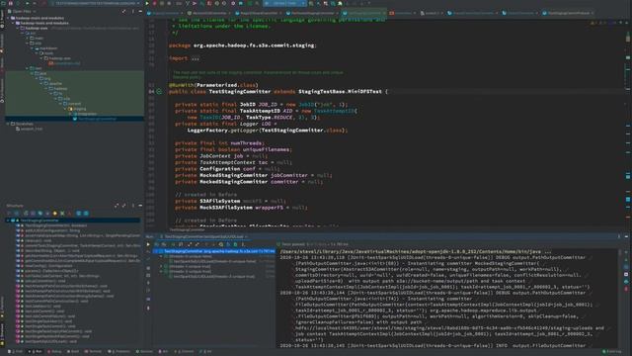This screenshot has width=632, height=356.
Task: Open the Problems tool window from the bottom bar
Action: pos(119,352)
